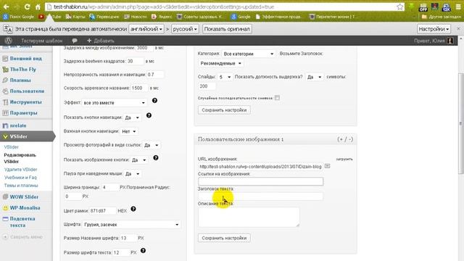This screenshot has height=261, width=464.
Task: Bookmark this page with the star icon
Action: pos(399,7)
